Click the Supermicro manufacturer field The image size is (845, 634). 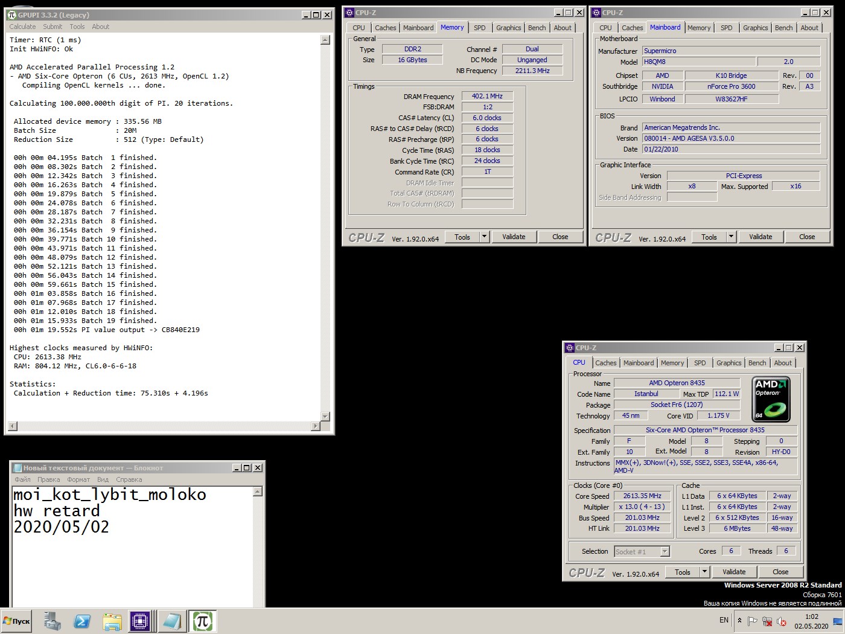[732, 51]
